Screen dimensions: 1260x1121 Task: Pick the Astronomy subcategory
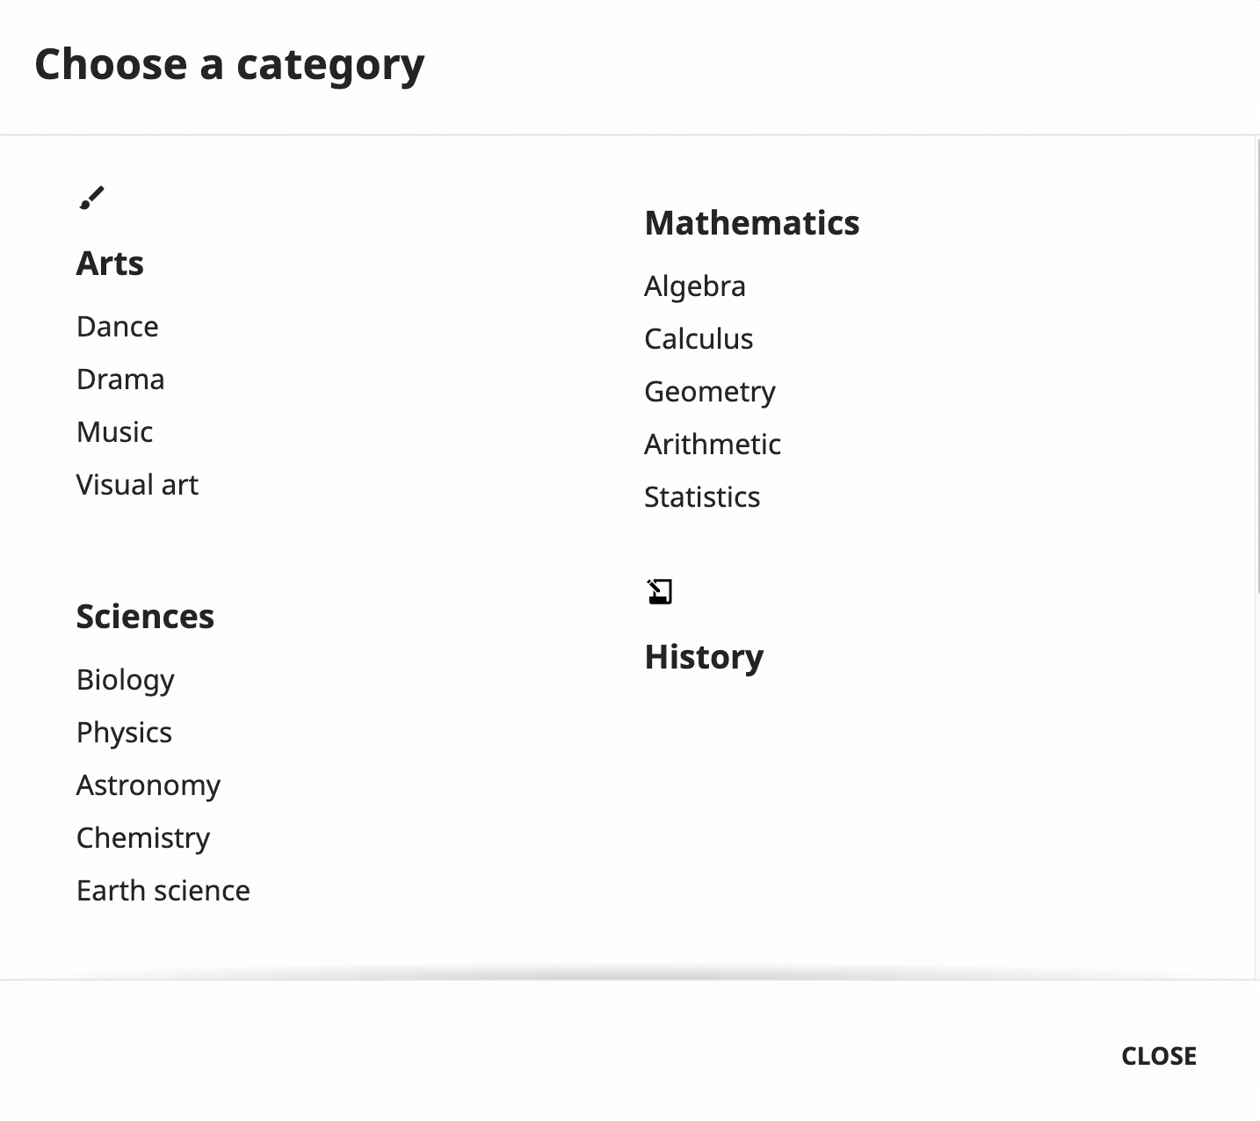click(148, 785)
